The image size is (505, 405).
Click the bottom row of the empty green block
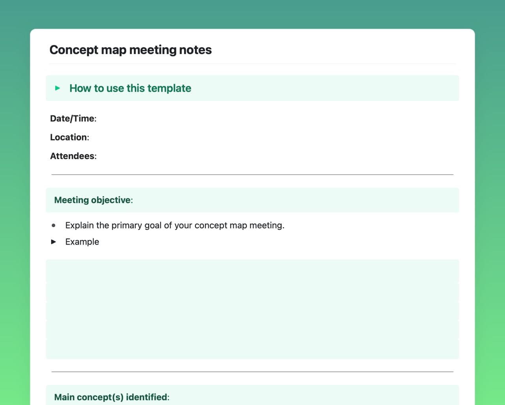pyautogui.click(x=252, y=349)
